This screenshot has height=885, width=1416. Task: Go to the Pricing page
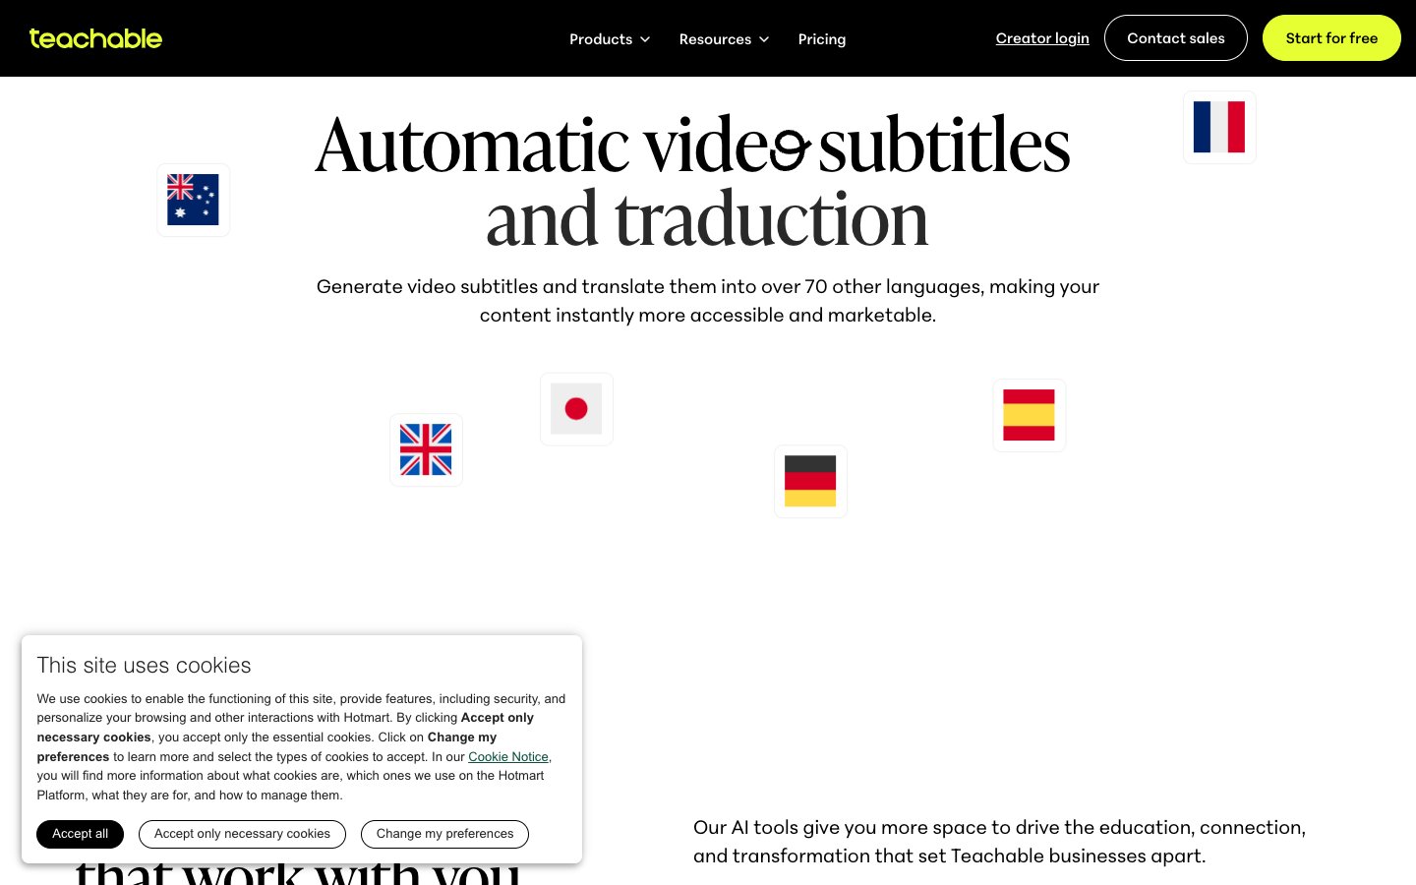[x=821, y=39]
